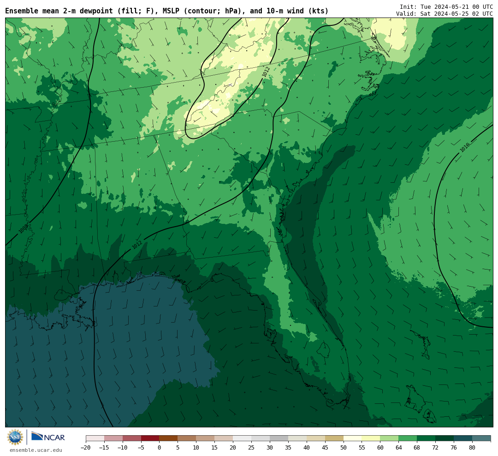498x456 pixels.
Task: Click the 25 tick label on the color bar
Action: click(x=252, y=448)
